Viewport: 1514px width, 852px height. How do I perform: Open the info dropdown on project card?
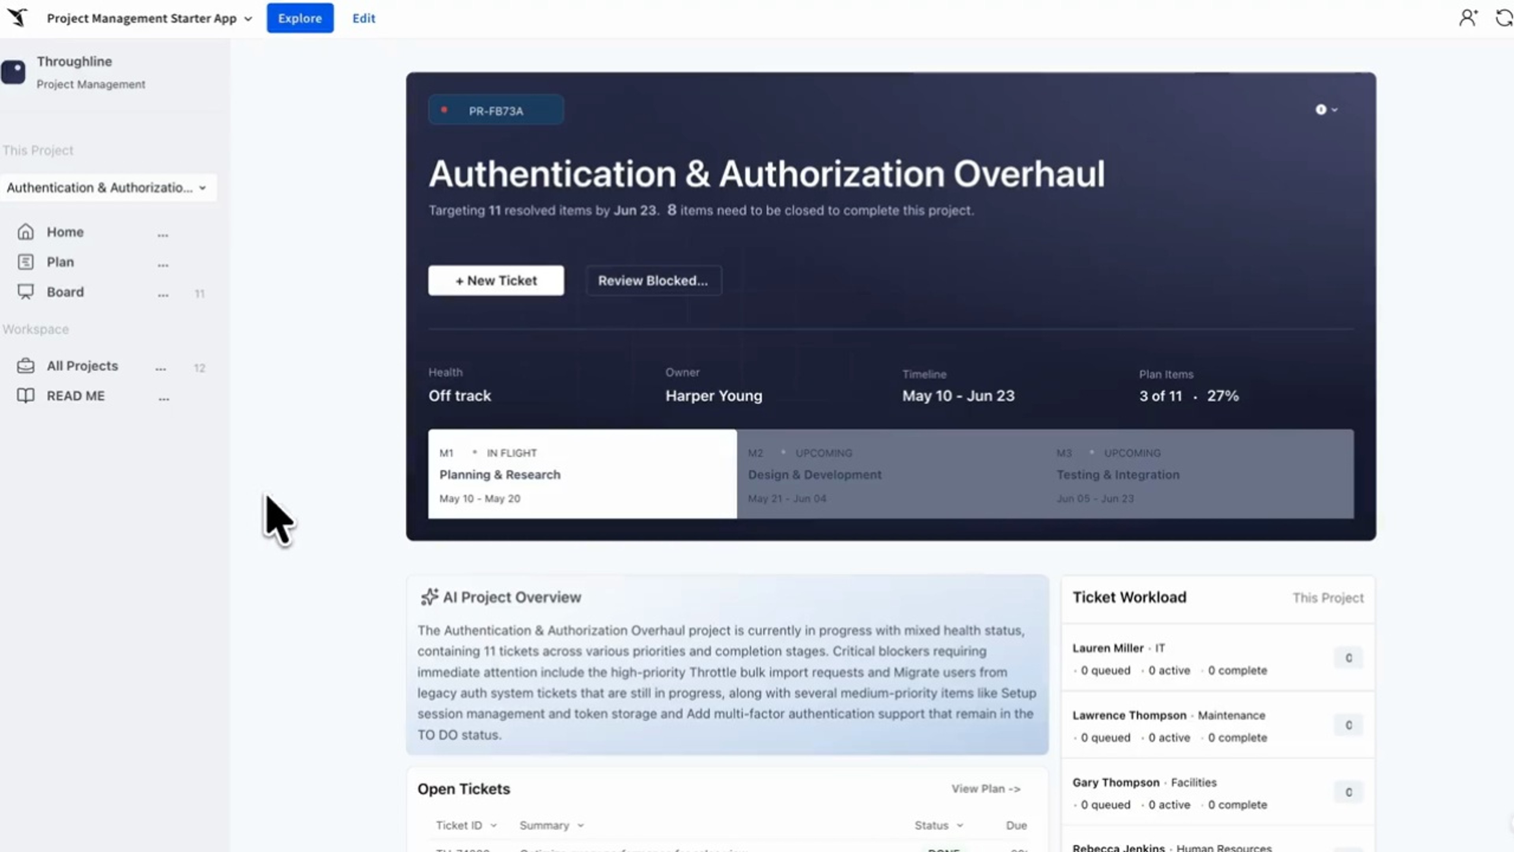pyautogui.click(x=1326, y=109)
